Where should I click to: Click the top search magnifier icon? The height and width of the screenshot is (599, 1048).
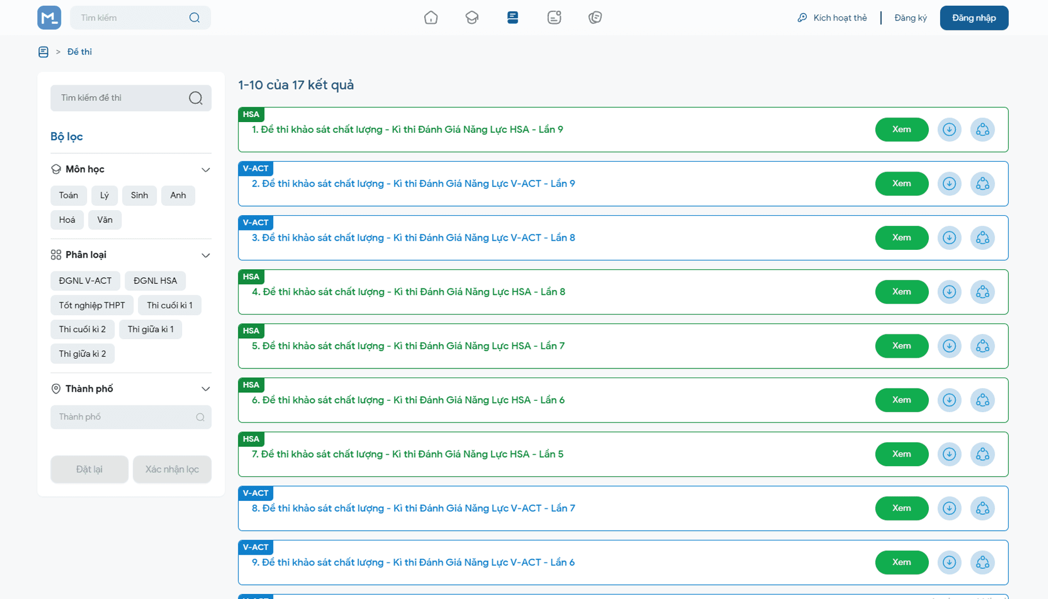click(195, 18)
